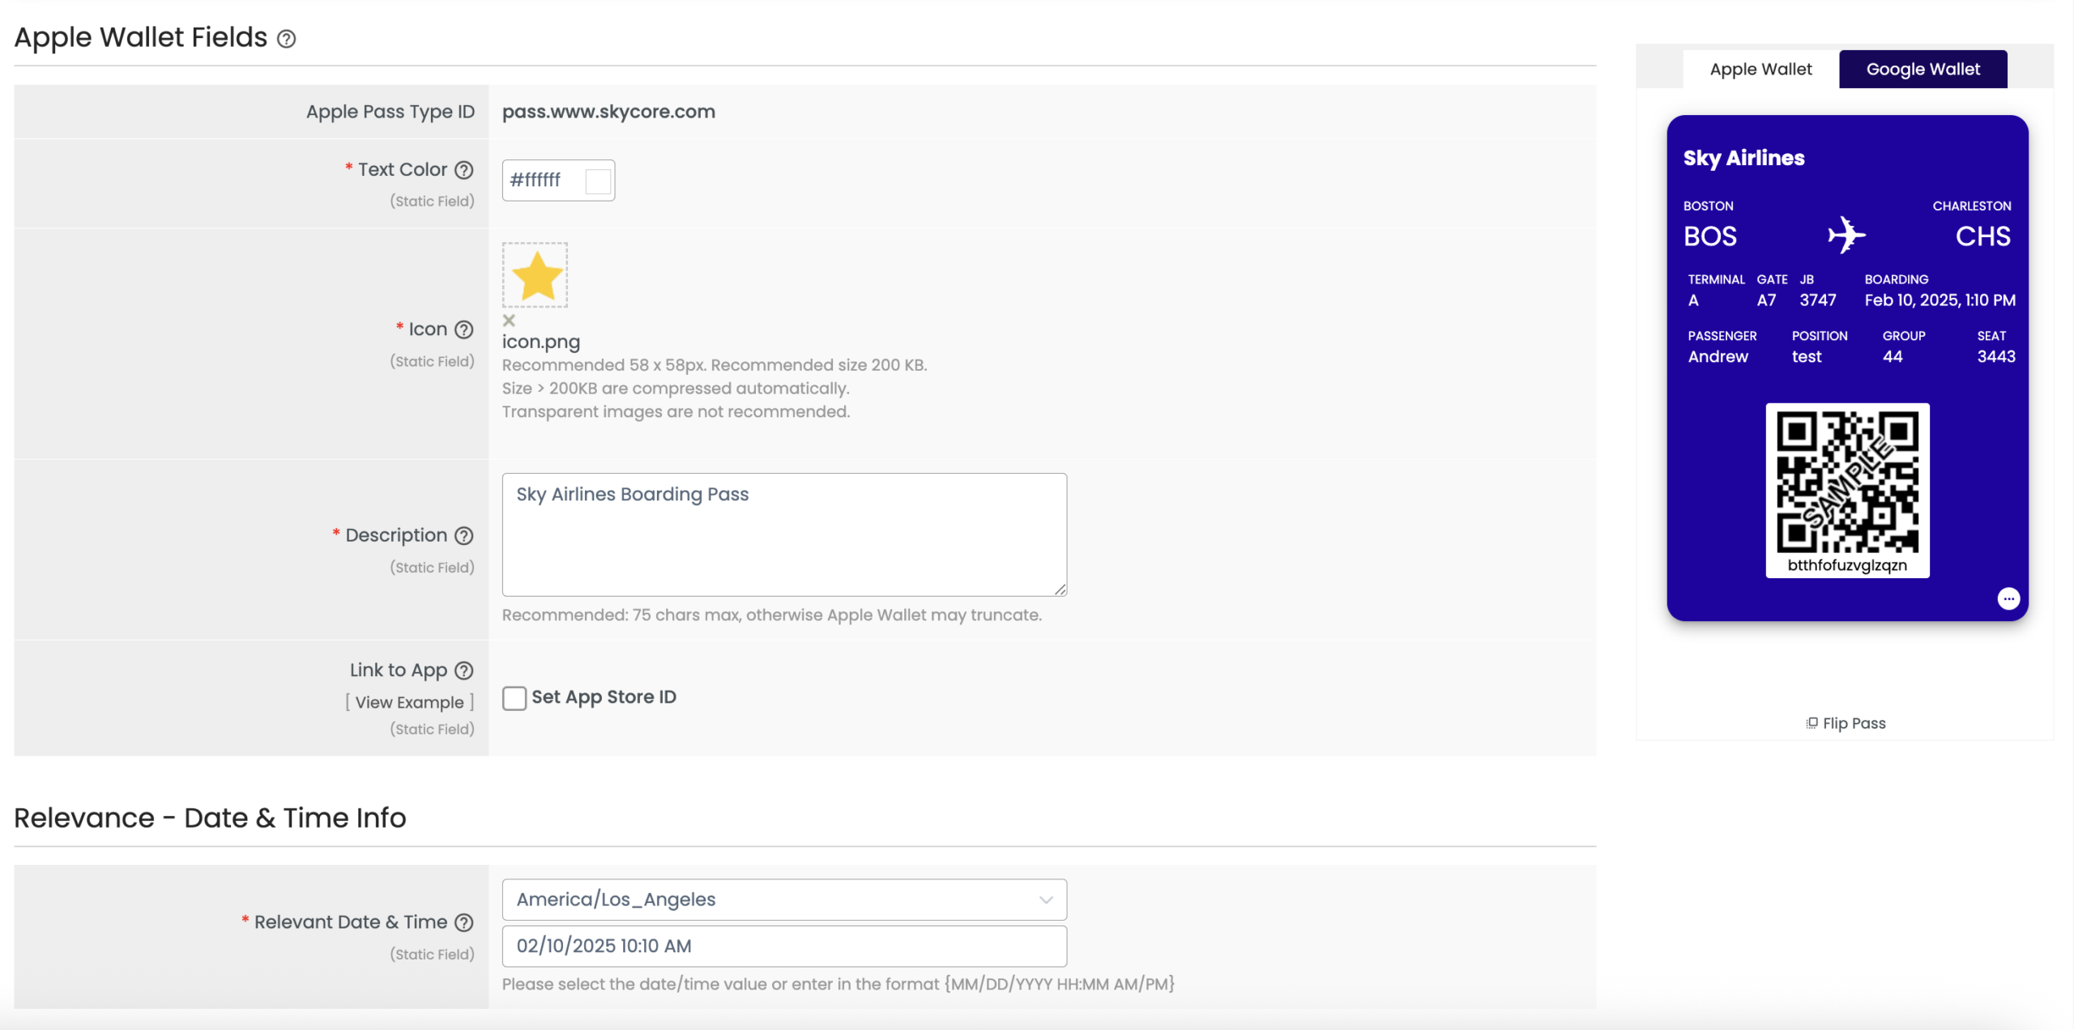Switch to the Google Wallet preview tab
Screen dimensions: 2074x1030
(1923, 70)
